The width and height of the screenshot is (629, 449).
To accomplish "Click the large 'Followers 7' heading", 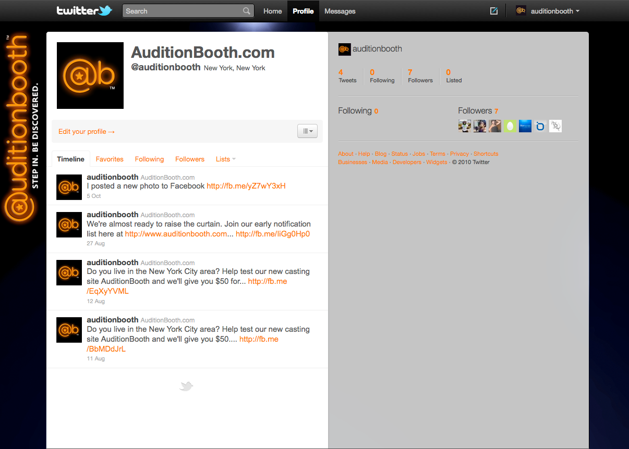I will click(478, 110).
